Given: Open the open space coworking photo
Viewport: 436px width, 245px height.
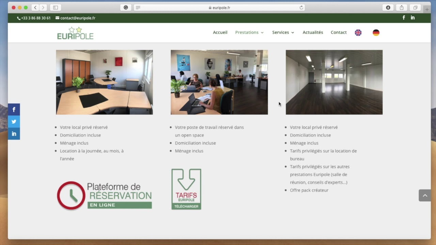Looking at the screenshot, I should click(x=219, y=82).
